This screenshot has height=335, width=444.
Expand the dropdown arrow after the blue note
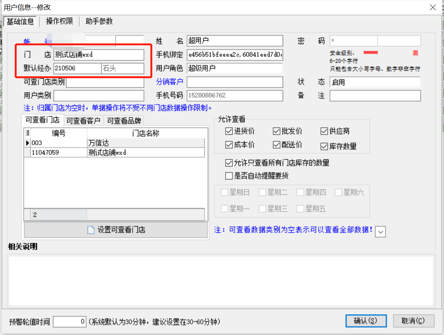(x=380, y=232)
